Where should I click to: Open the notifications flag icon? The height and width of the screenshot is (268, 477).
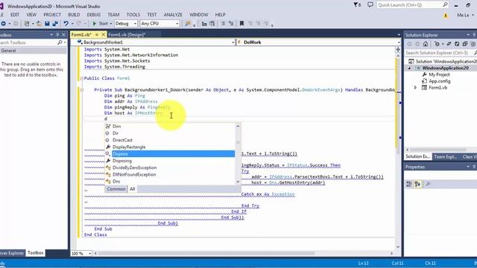[357, 5]
